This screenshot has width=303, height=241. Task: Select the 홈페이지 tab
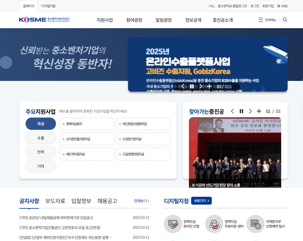coord(29,6)
